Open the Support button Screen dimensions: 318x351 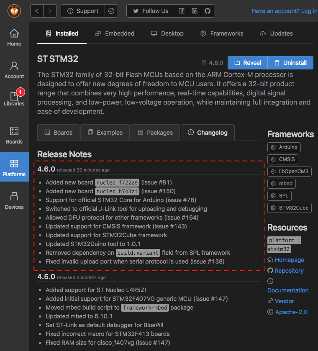click(83, 11)
